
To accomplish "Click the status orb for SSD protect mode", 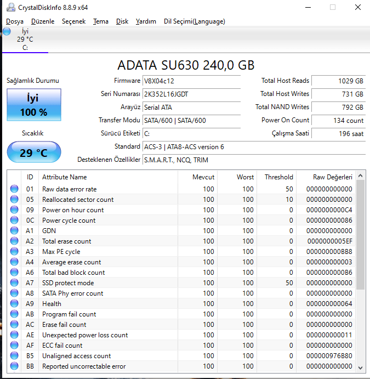I will (x=14, y=282).
